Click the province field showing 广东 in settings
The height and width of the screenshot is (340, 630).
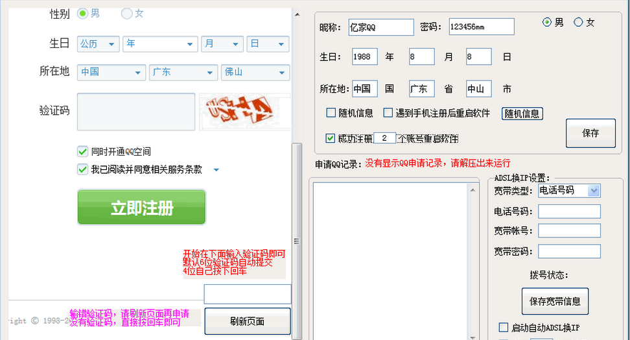click(421, 88)
